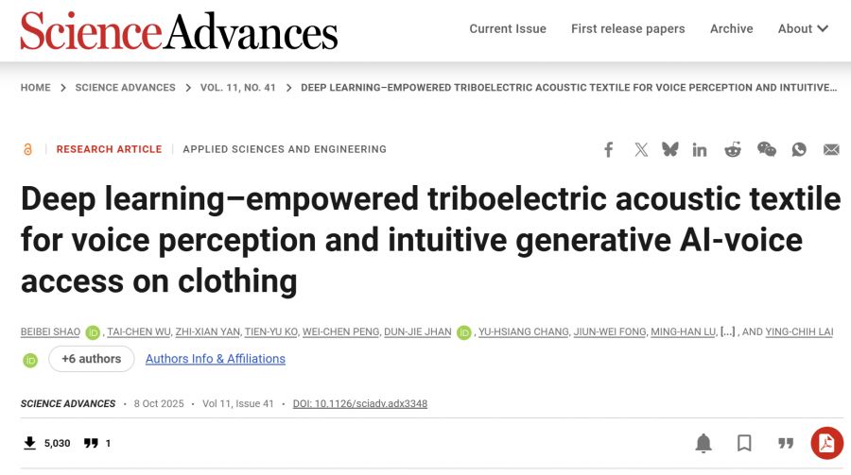
Task: Open the DOI link 10.1126/sciadv.adx3348
Action: coord(360,403)
